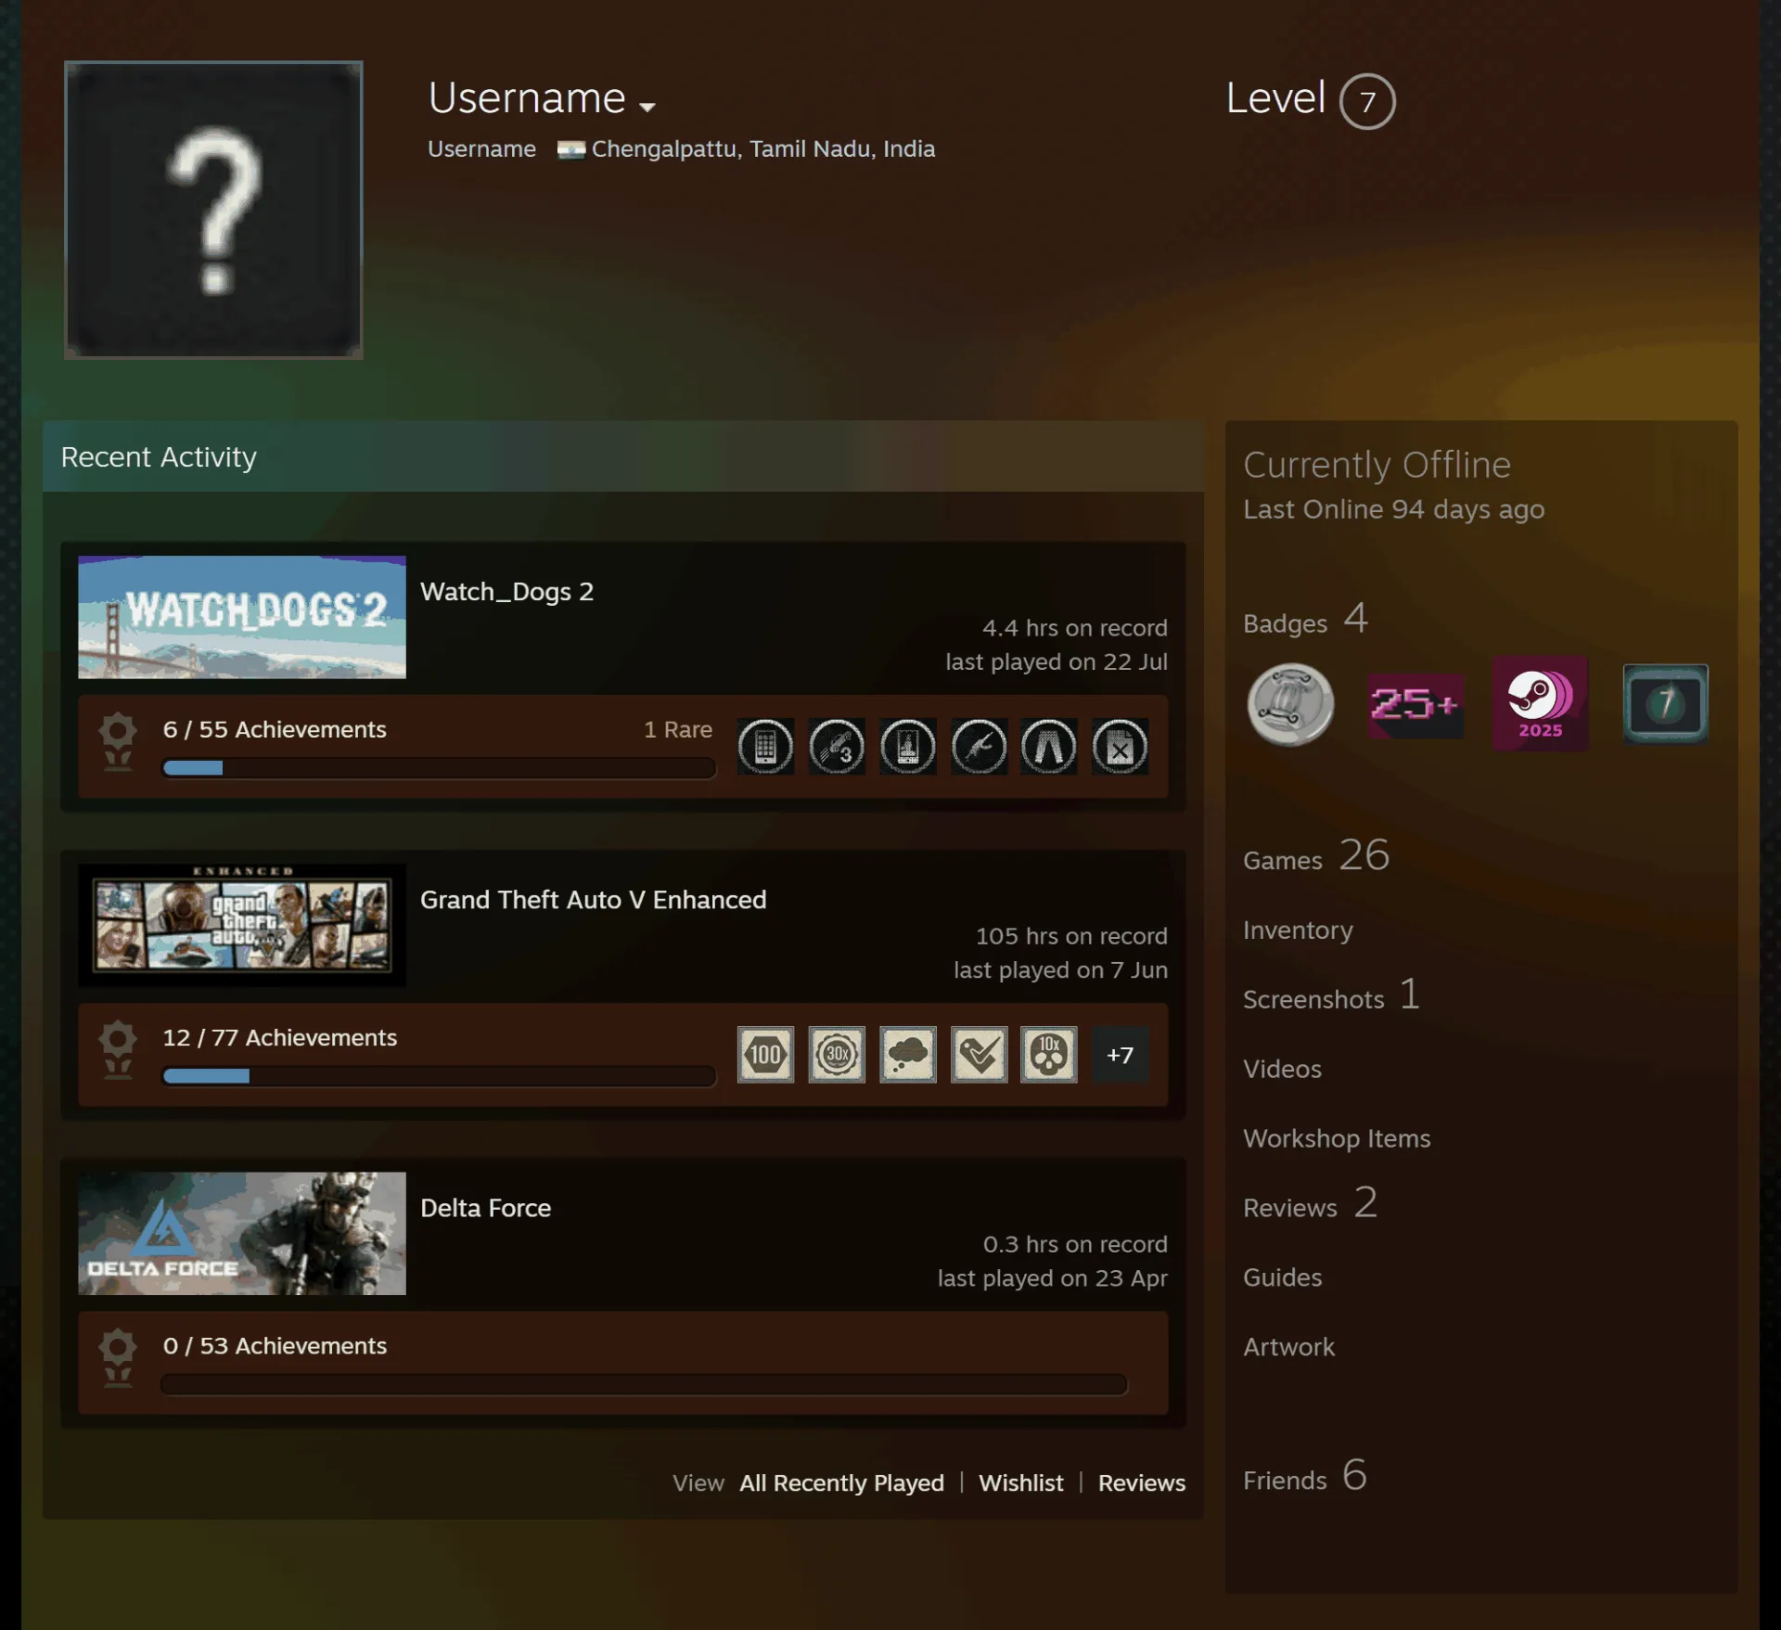
Task: Click the GTA V checkmark achievement icon
Action: point(979,1055)
